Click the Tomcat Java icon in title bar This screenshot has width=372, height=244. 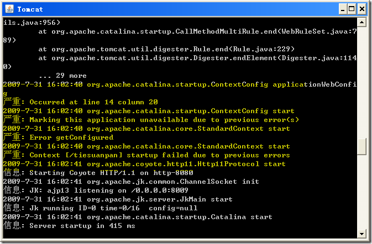pos(9,9)
